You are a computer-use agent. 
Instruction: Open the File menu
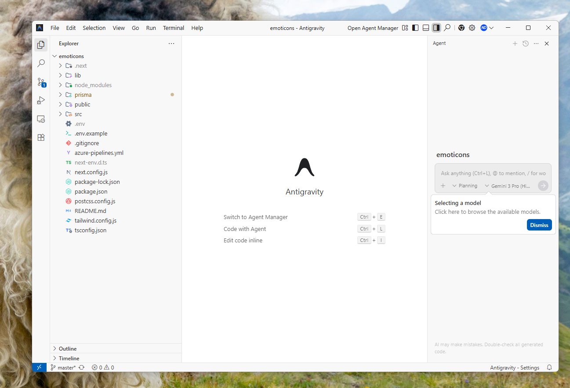(x=55, y=28)
